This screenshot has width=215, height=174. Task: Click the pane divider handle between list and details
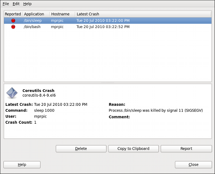[107, 83]
